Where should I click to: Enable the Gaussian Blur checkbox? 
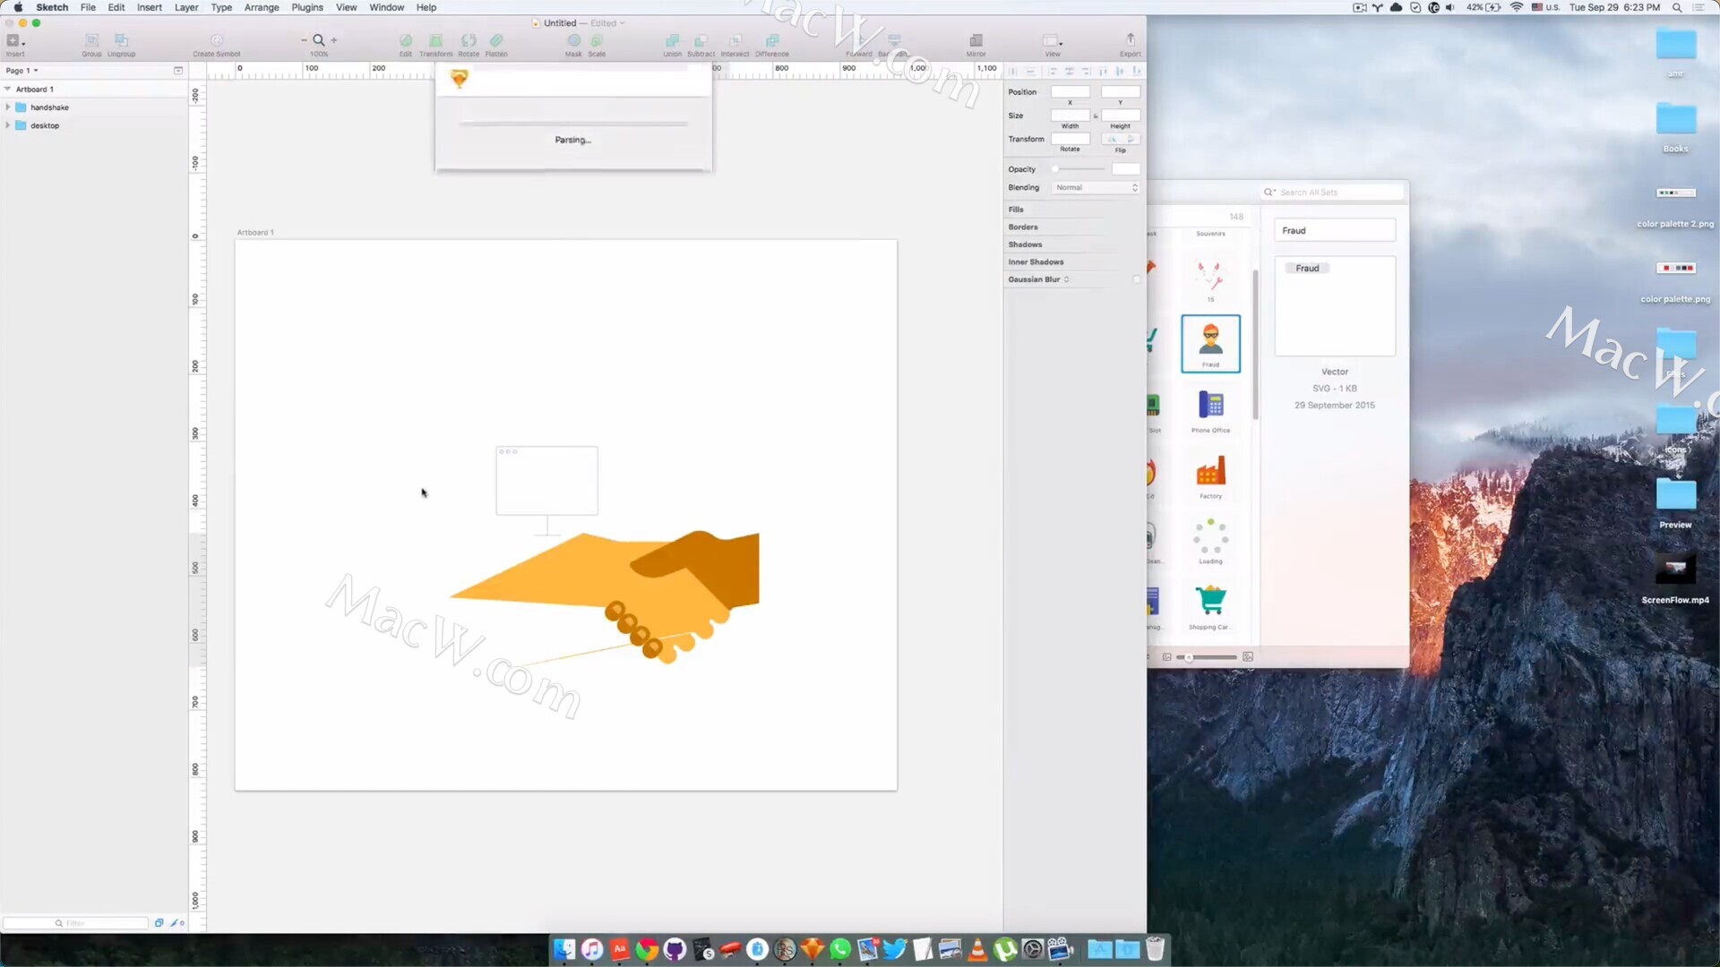click(1136, 279)
